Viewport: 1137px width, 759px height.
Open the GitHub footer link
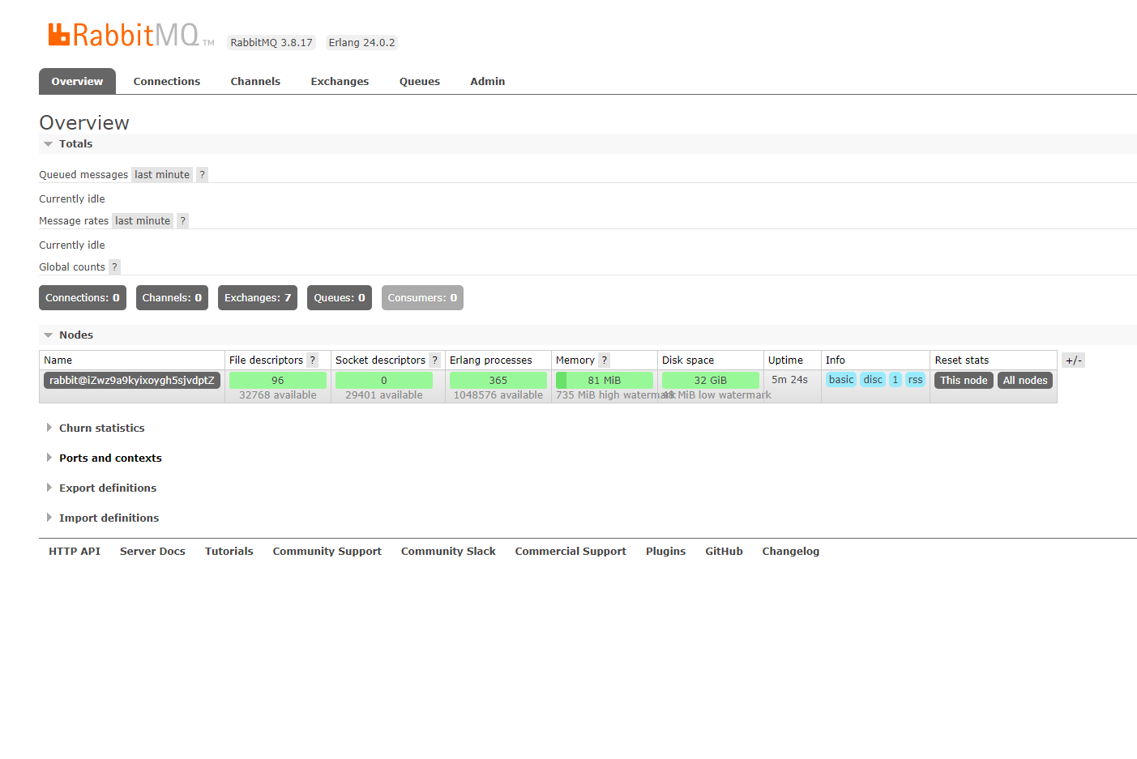click(724, 552)
